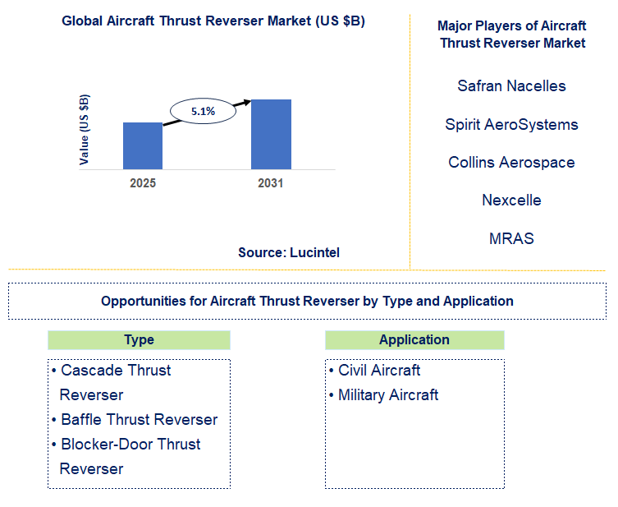Image resolution: width=618 pixels, height=507 pixels.
Task: Select Spirit AeroSystems in players list
Action: [511, 125]
